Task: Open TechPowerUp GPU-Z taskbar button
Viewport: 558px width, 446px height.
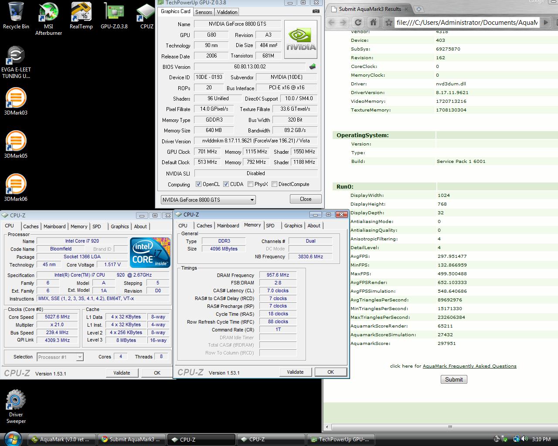Action: [x=340, y=439]
